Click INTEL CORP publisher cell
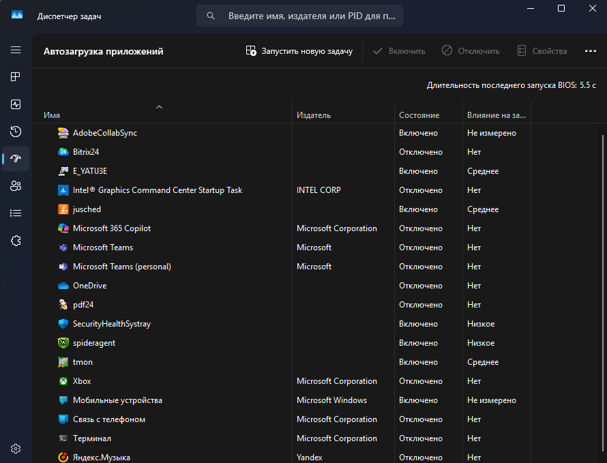Image resolution: width=607 pixels, height=463 pixels. pyautogui.click(x=319, y=190)
